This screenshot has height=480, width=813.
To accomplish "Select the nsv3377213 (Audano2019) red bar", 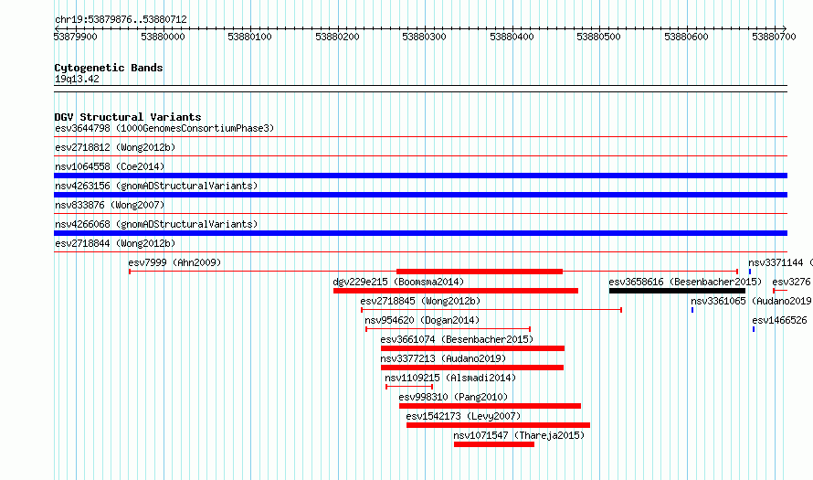I will click(472, 368).
